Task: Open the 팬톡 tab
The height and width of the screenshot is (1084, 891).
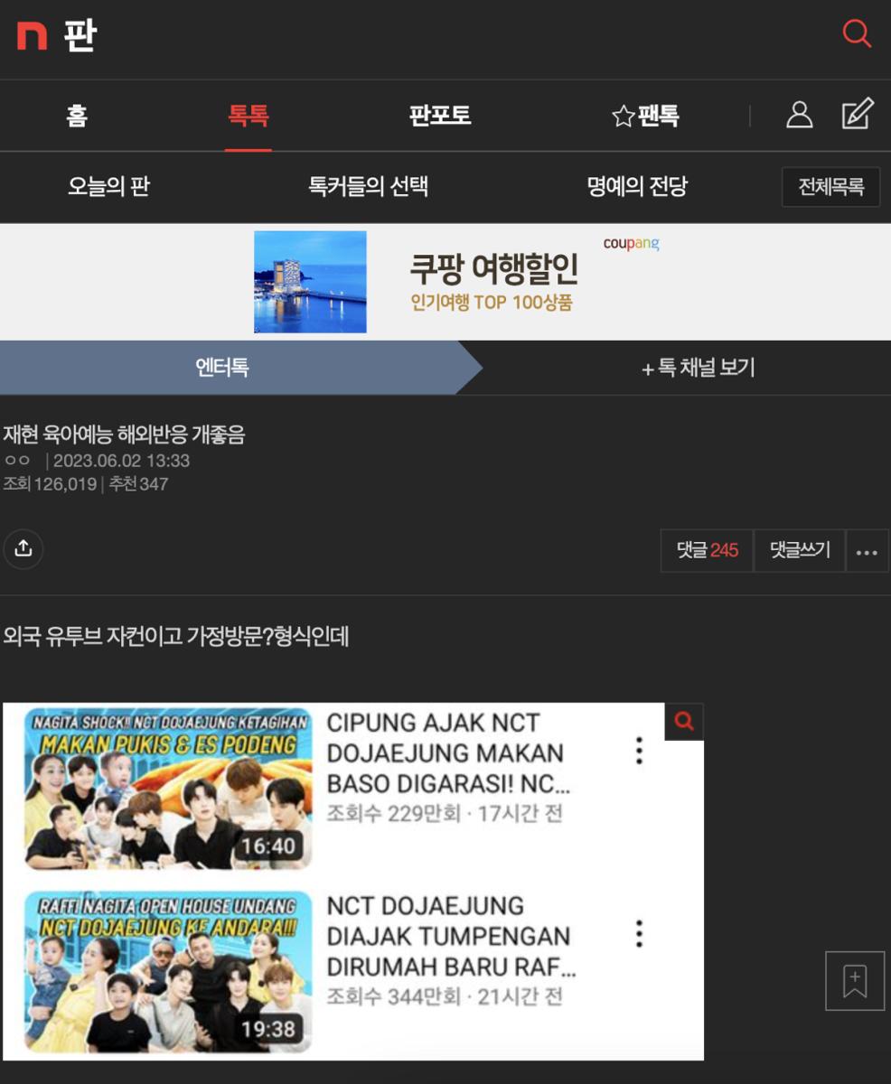Action: [x=659, y=116]
